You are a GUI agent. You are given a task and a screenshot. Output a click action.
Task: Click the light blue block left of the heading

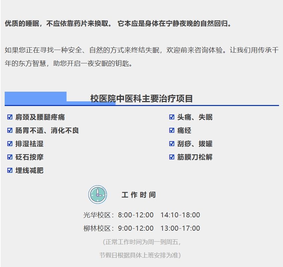pos(35,97)
